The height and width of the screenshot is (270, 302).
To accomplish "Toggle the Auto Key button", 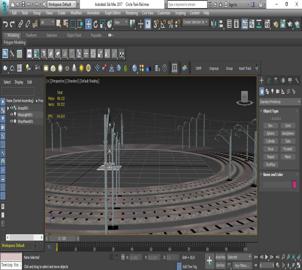I will click(220, 257).
